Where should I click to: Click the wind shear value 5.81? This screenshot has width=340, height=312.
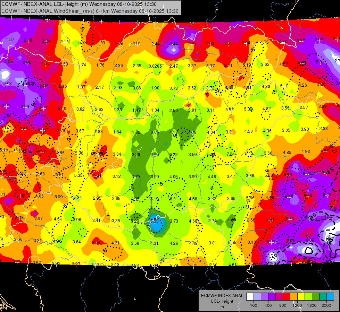coord(320,62)
